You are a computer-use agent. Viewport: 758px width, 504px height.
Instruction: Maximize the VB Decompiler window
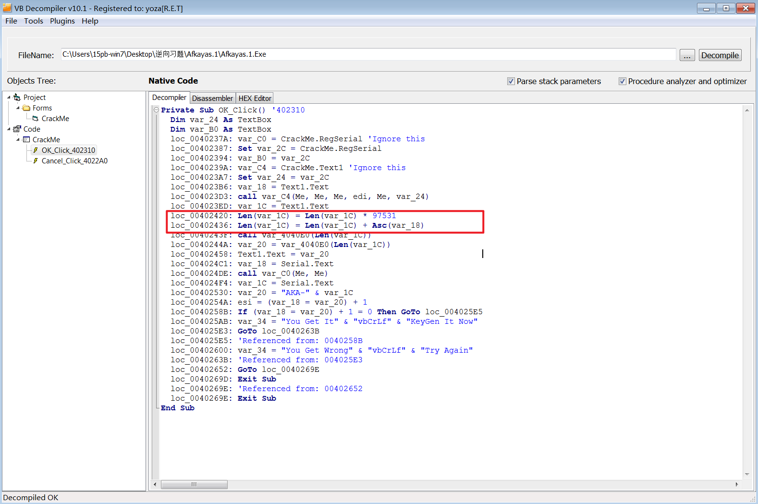point(726,8)
